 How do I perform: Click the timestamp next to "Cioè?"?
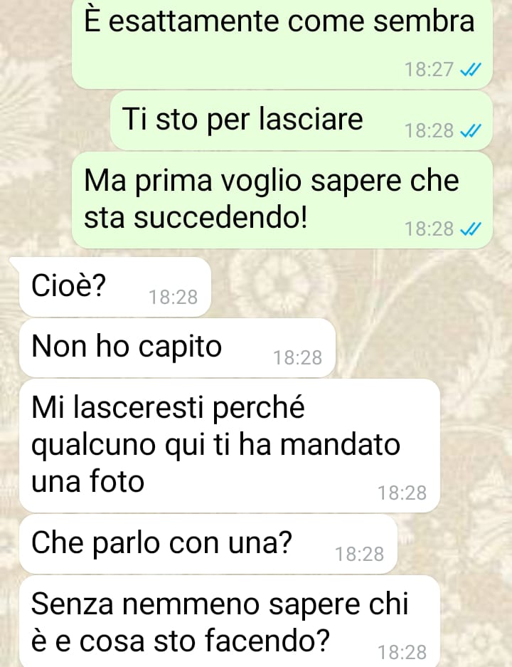[173, 298]
